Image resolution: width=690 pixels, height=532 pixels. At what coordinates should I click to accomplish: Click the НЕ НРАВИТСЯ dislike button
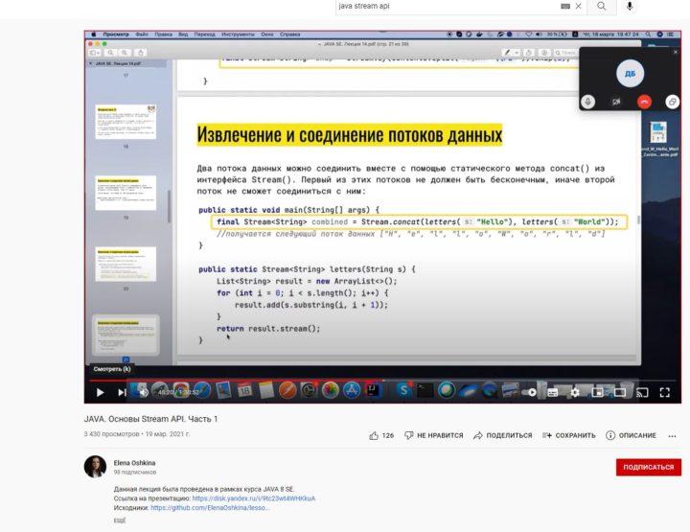coord(434,435)
